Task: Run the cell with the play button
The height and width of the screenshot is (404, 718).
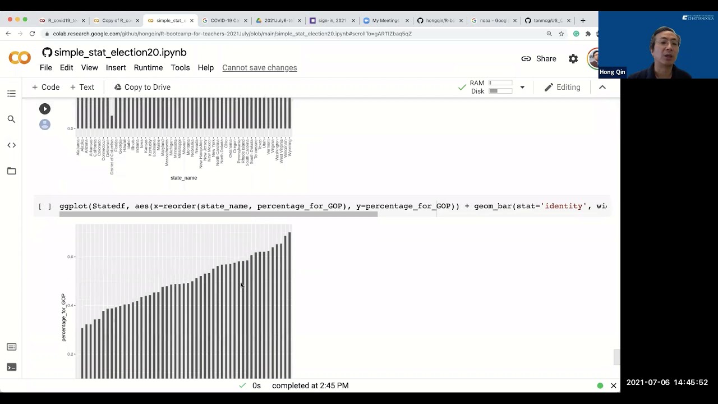Action: tap(45, 109)
